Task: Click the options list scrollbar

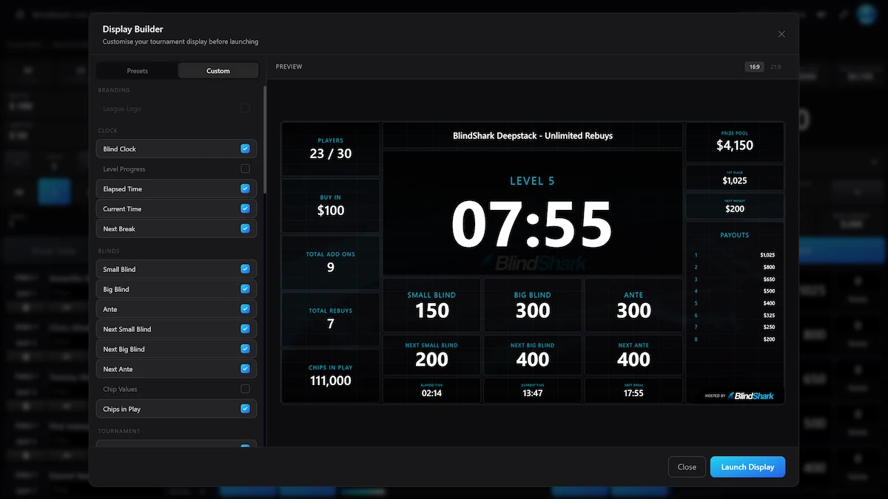Action: click(264, 140)
